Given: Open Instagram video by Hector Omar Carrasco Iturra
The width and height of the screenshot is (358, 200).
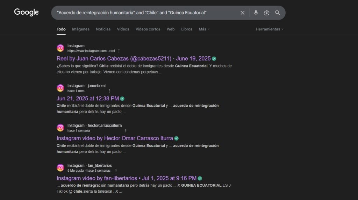Looking at the screenshot, I should coord(115,138).
